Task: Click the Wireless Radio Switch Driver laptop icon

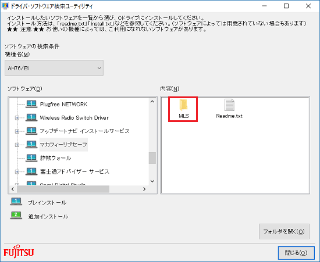Action: (31, 117)
